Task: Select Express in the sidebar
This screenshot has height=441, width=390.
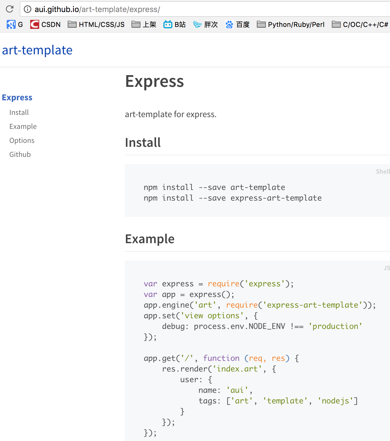Action: [x=17, y=98]
